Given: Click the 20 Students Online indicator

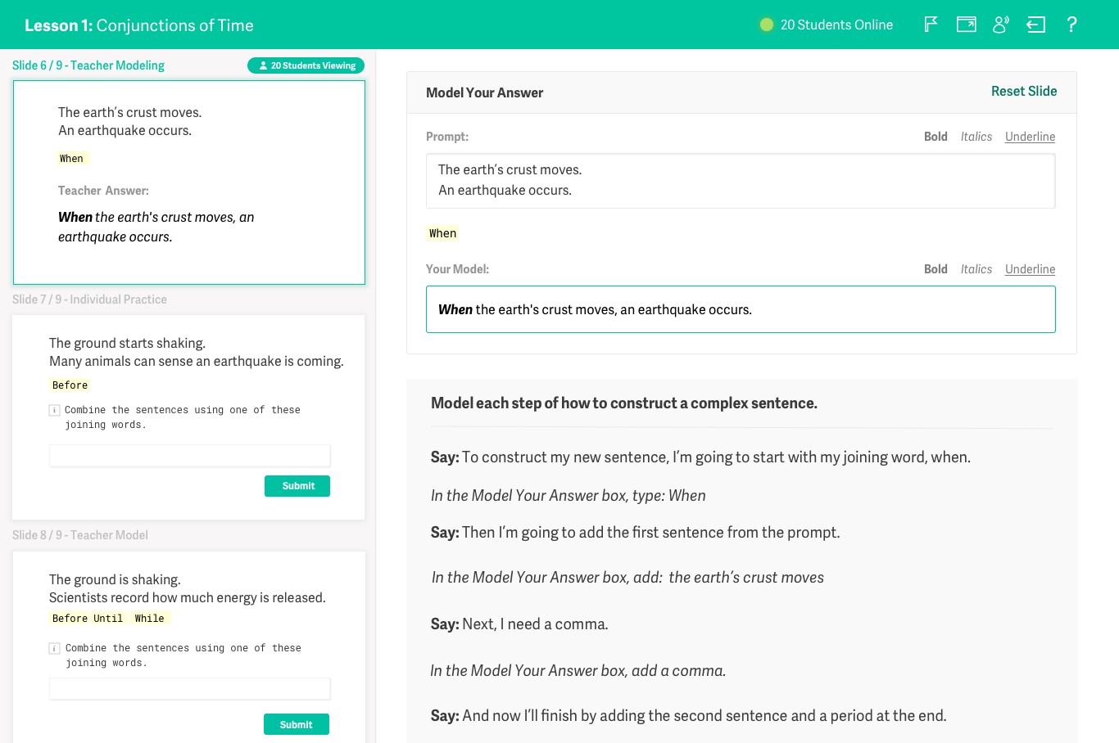Looking at the screenshot, I should pos(826,25).
